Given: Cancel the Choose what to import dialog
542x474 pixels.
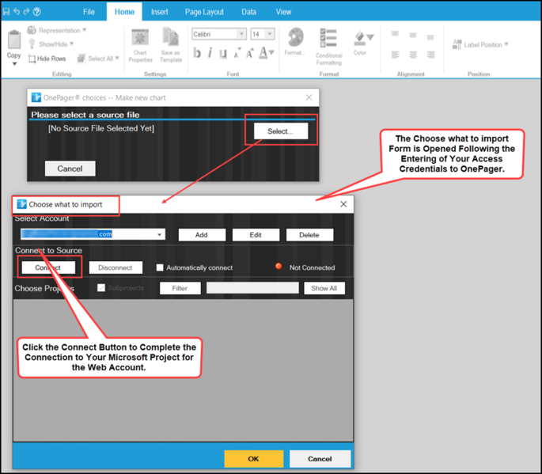Looking at the screenshot, I should 320,459.
